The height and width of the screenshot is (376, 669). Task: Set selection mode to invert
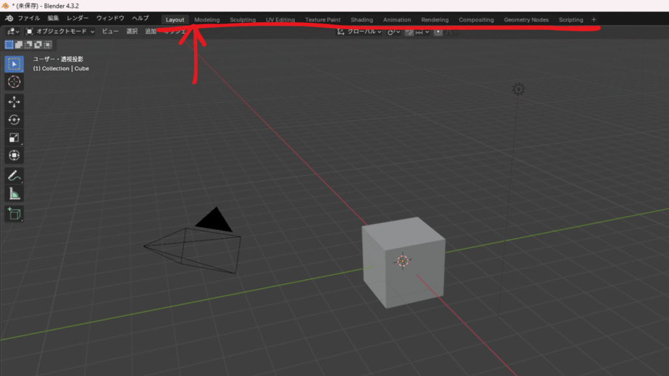coord(38,44)
